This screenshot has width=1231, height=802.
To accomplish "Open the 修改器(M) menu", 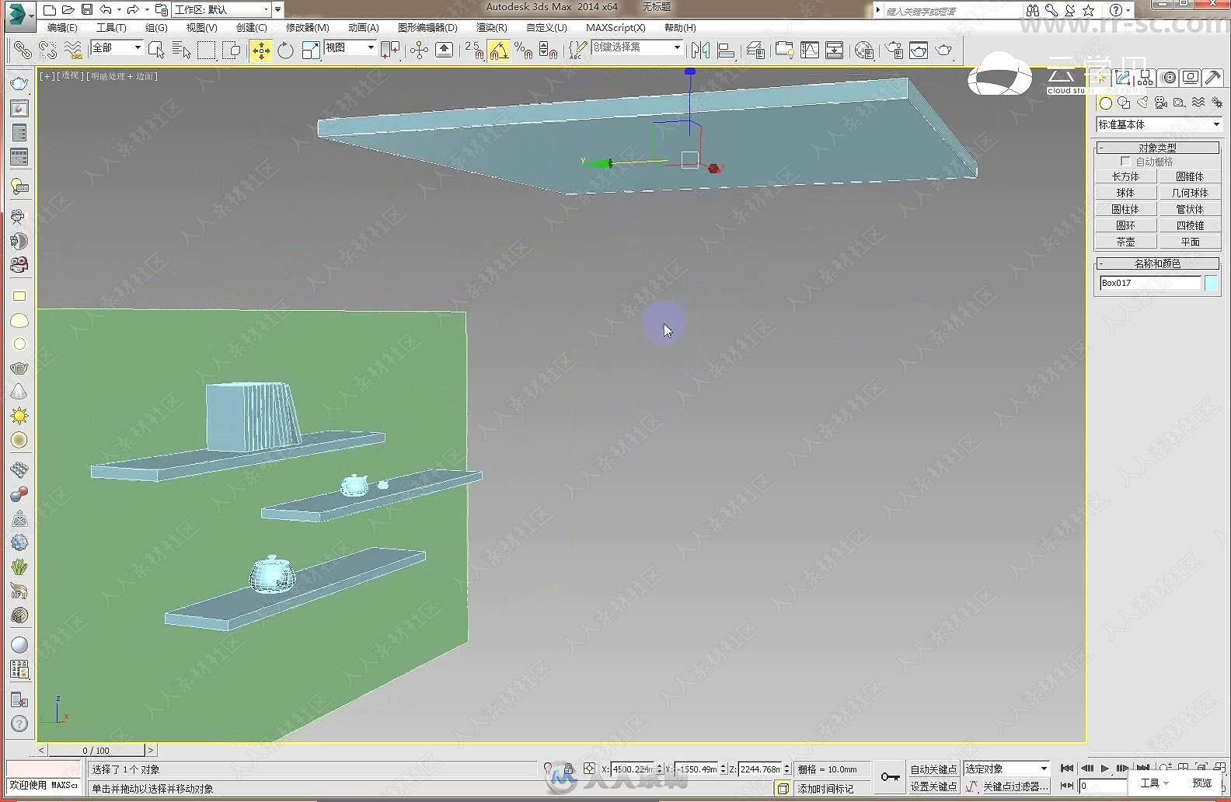I will coord(308,27).
